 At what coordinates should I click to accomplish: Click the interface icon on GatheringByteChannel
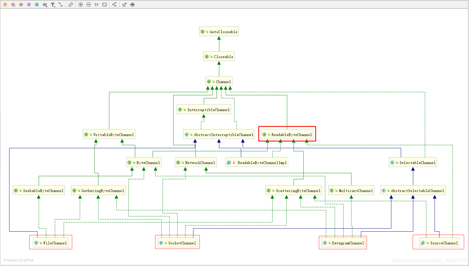tap(74, 191)
